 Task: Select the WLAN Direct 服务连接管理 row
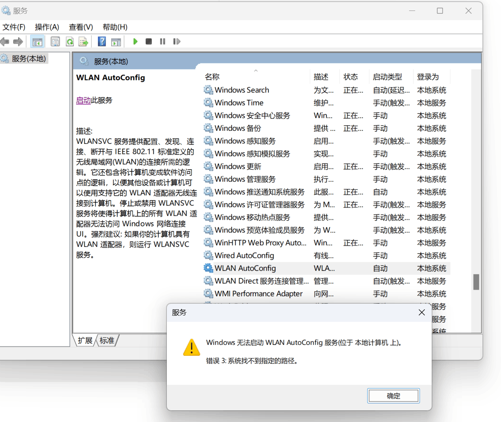click(326, 281)
